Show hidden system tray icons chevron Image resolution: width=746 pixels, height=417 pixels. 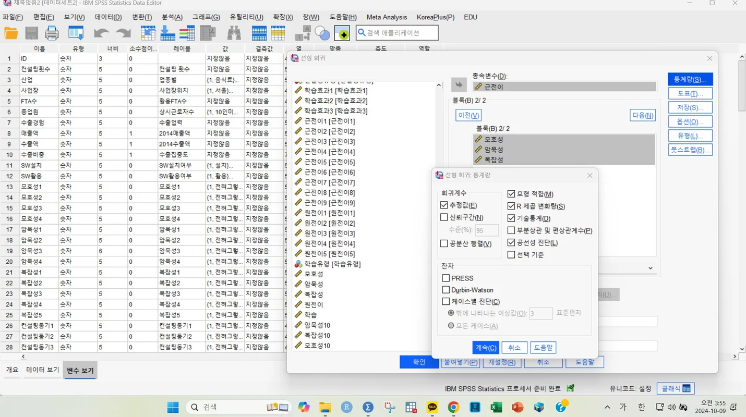pos(607,407)
